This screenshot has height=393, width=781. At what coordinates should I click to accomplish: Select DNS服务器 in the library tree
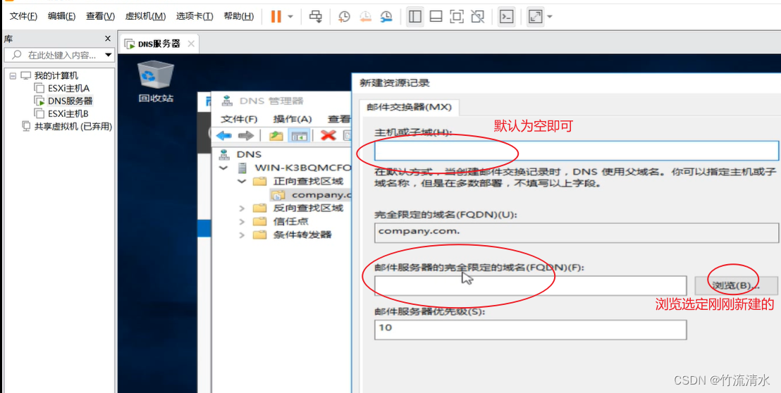[x=70, y=101]
